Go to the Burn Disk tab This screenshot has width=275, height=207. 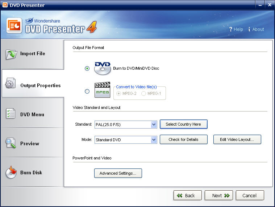click(x=31, y=172)
